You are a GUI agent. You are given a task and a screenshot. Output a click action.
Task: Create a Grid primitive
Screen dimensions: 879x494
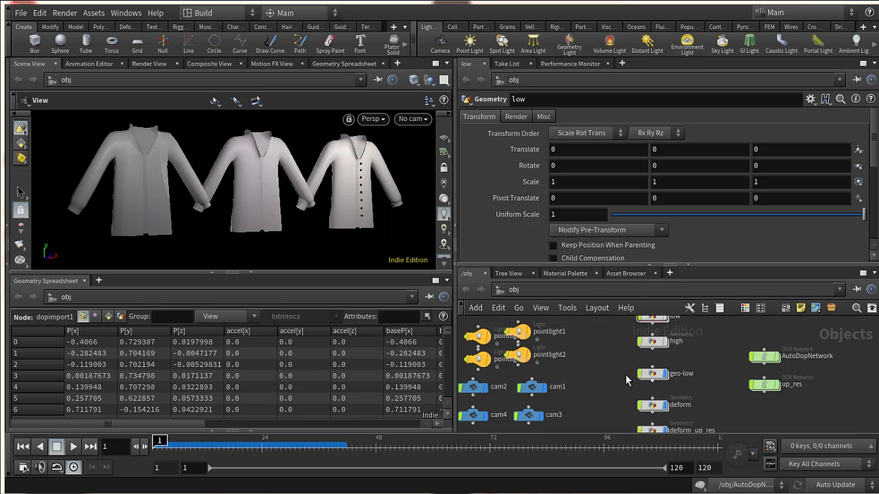[x=137, y=44]
